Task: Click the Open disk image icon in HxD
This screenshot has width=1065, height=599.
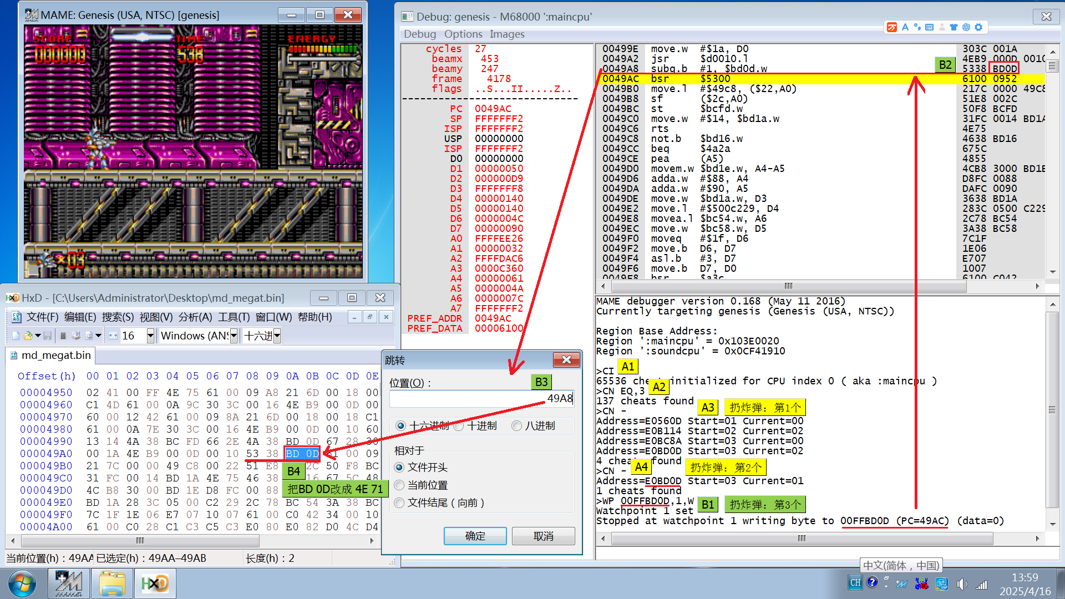Action: pyautogui.click(x=89, y=336)
